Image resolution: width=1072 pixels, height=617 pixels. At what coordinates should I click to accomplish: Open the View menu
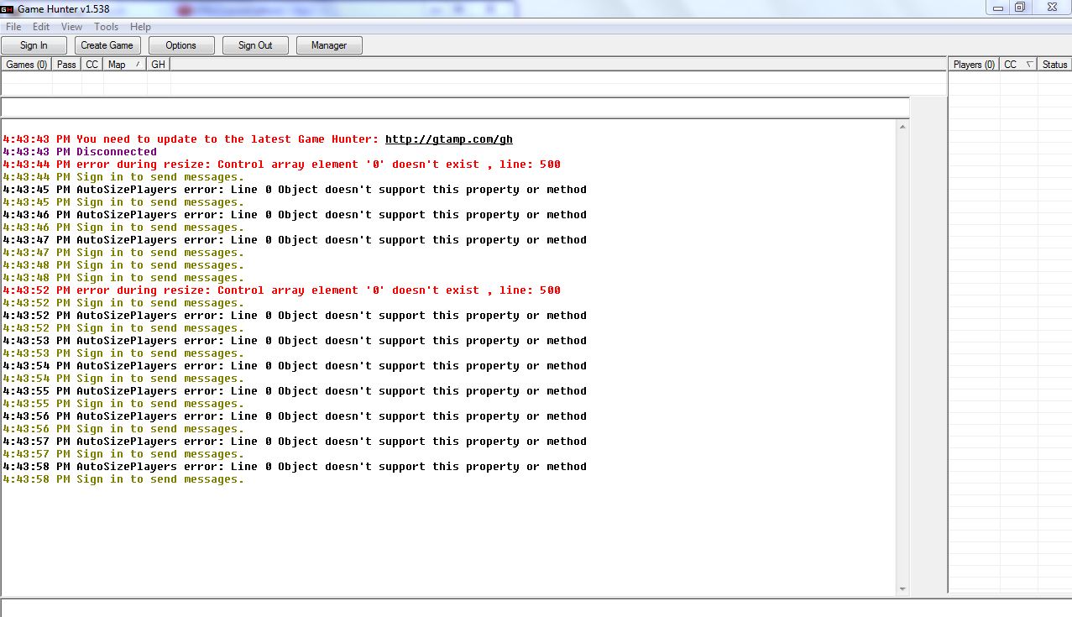point(71,27)
